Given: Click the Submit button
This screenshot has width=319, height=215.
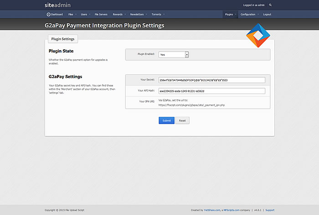Looking at the screenshot, I should [166, 121].
